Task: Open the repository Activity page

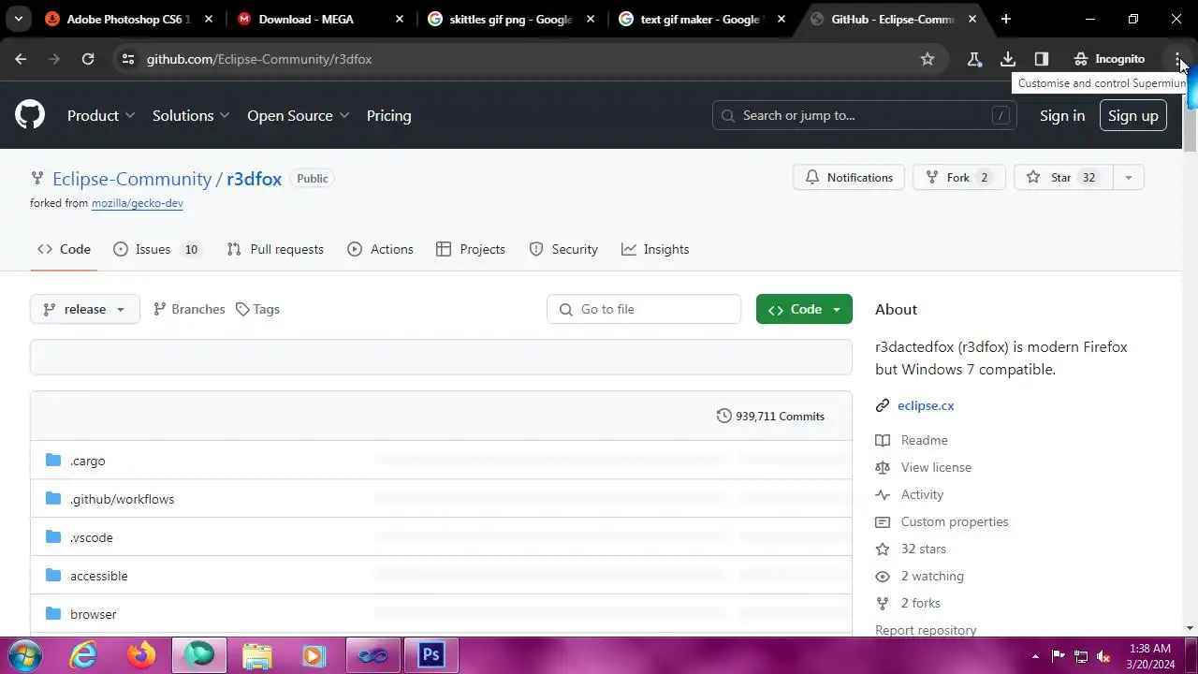Action: pos(910,494)
